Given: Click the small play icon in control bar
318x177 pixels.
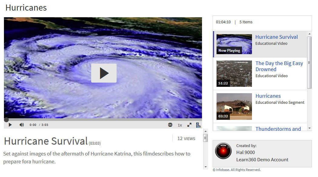Looking at the screenshot, I should [10, 125].
